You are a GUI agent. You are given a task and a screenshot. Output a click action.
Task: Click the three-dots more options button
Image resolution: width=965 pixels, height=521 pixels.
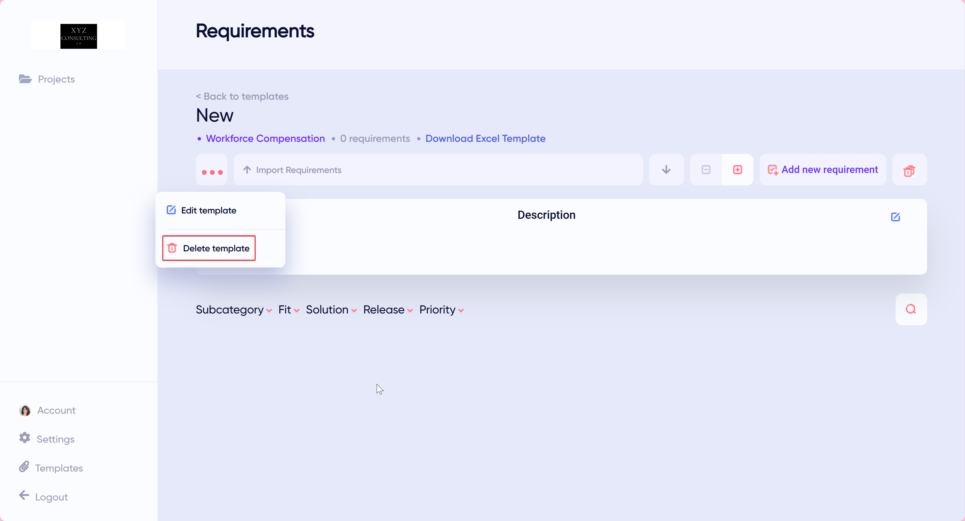[212, 170]
